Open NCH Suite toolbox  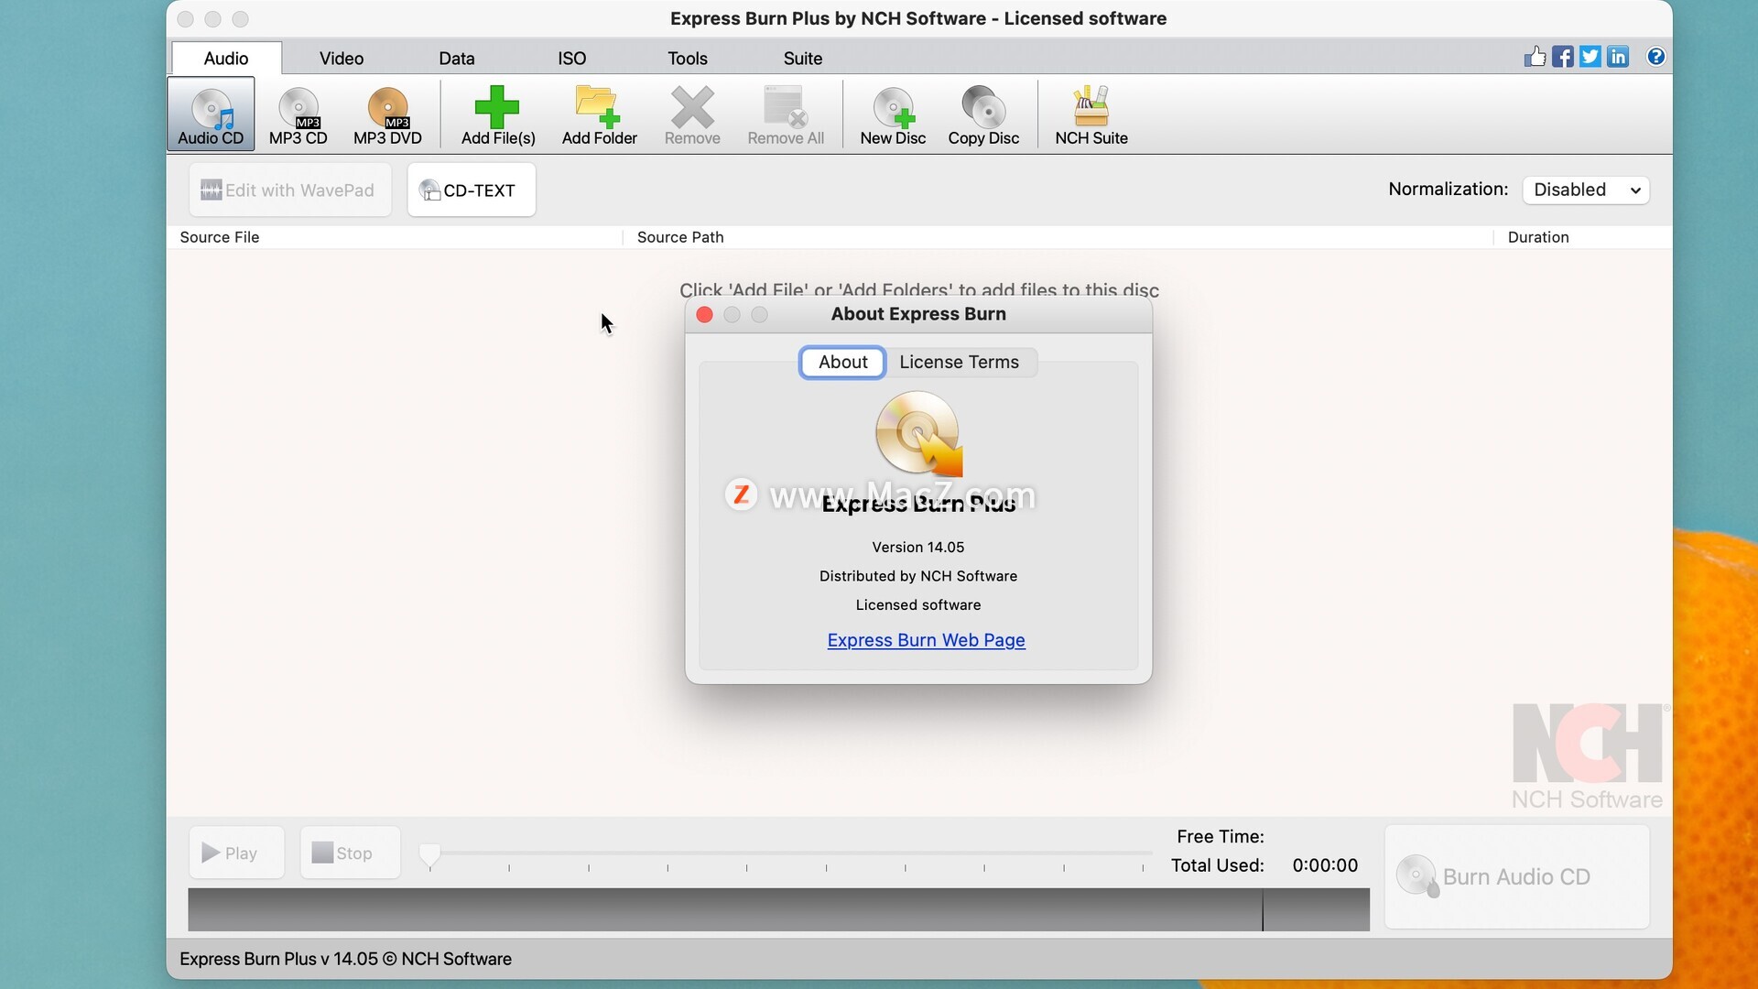tap(1091, 114)
